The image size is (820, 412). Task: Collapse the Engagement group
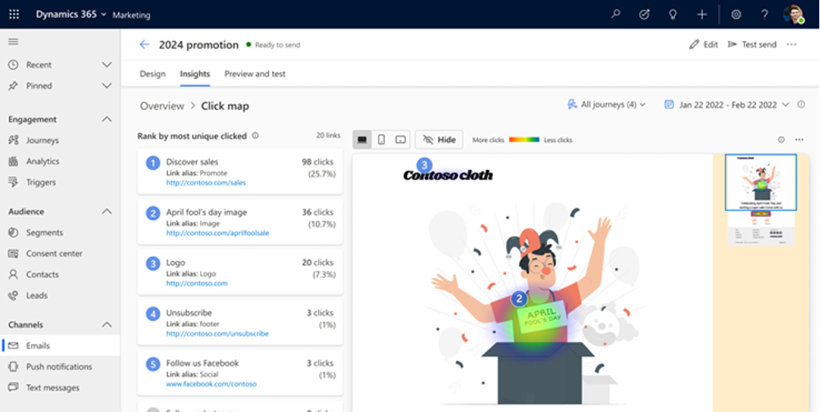[107, 119]
